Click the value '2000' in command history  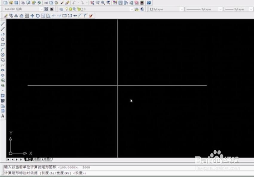point(86,167)
